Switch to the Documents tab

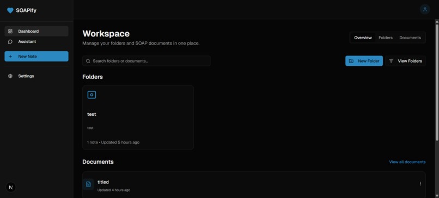point(410,38)
